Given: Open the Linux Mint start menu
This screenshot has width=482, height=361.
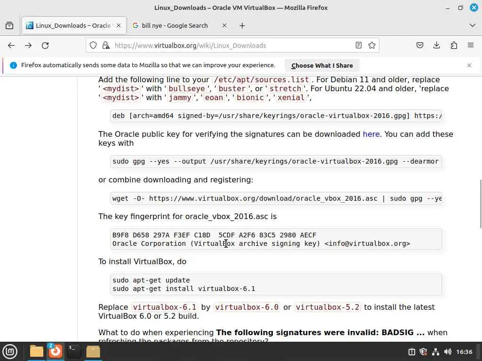Looking at the screenshot, I should [10, 352].
